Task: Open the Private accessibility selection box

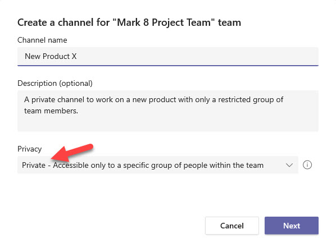Action: click(158, 165)
